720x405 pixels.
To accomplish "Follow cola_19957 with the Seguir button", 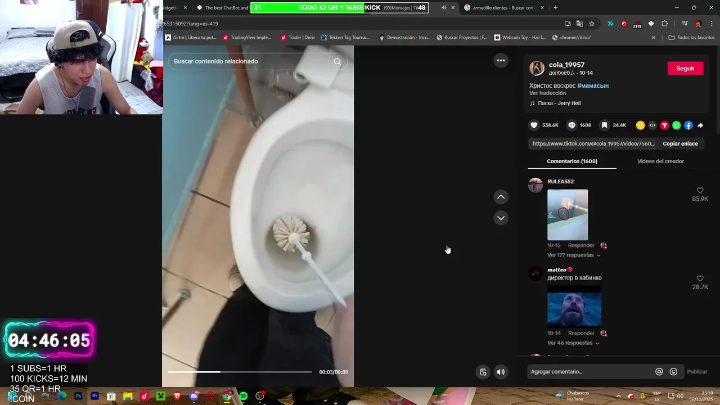I will click(x=685, y=68).
